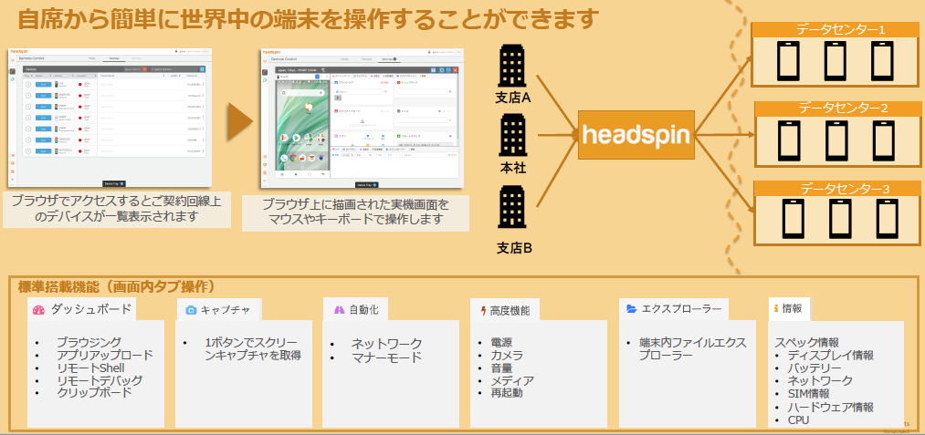Click the large orange arrow between screenshots
Image resolution: width=925 pixels, height=435 pixels.
coord(238,121)
